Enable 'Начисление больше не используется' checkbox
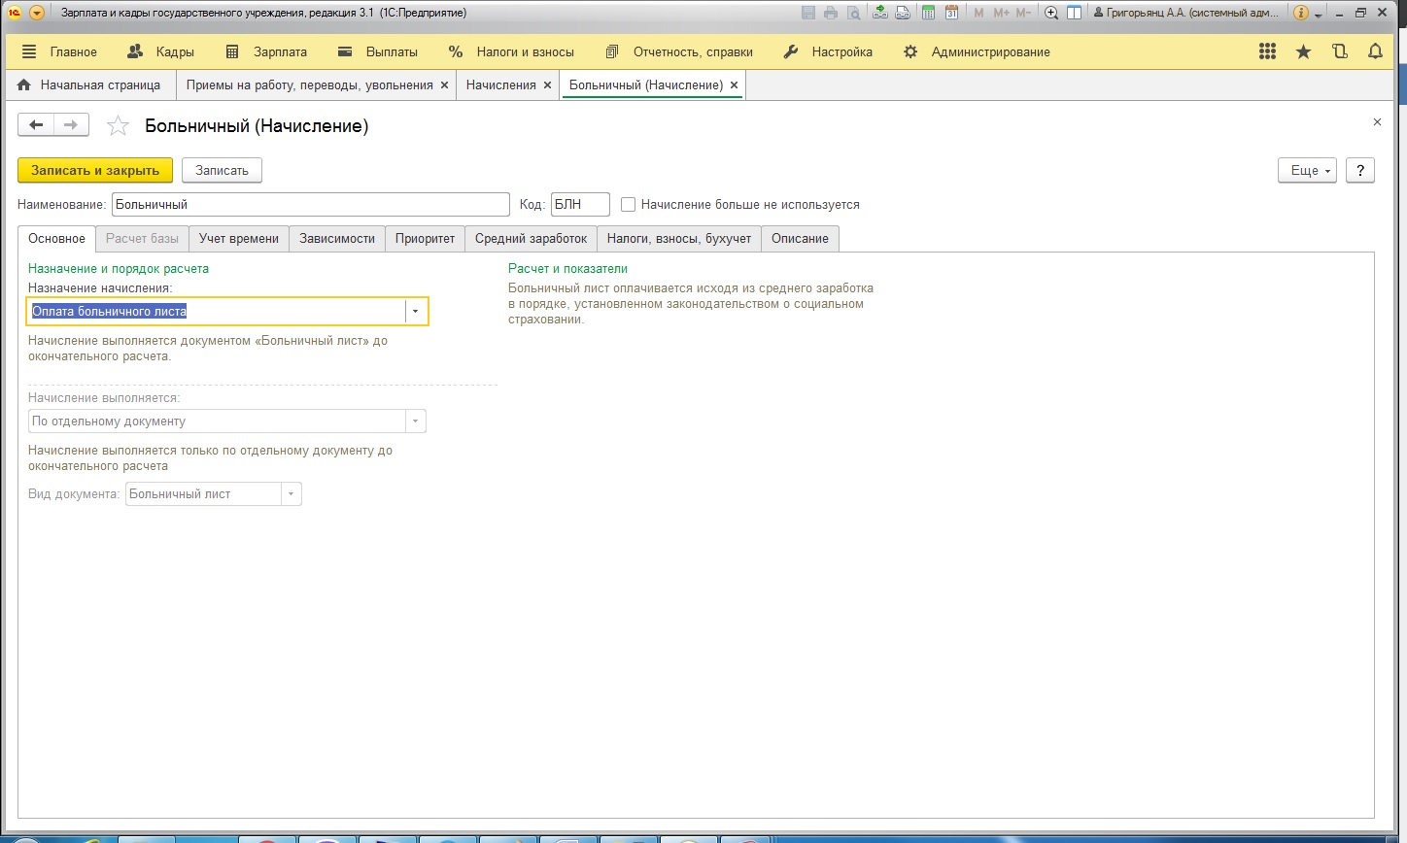This screenshot has height=843, width=1407. [x=629, y=205]
